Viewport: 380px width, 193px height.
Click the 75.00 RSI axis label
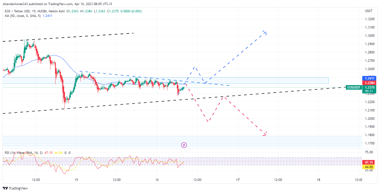369,152
